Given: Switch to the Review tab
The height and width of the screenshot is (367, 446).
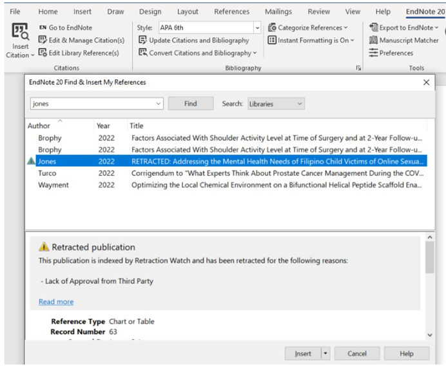Looking at the screenshot, I should pyautogui.click(x=318, y=12).
